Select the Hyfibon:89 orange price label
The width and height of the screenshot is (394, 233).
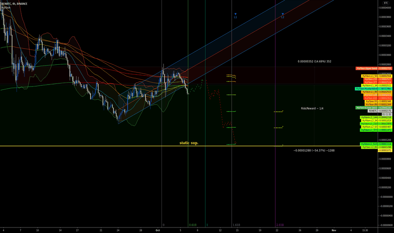[x=378, y=104]
